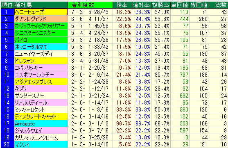Click the カリフォルニアクローム name cell

pyautogui.click(x=41, y=137)
